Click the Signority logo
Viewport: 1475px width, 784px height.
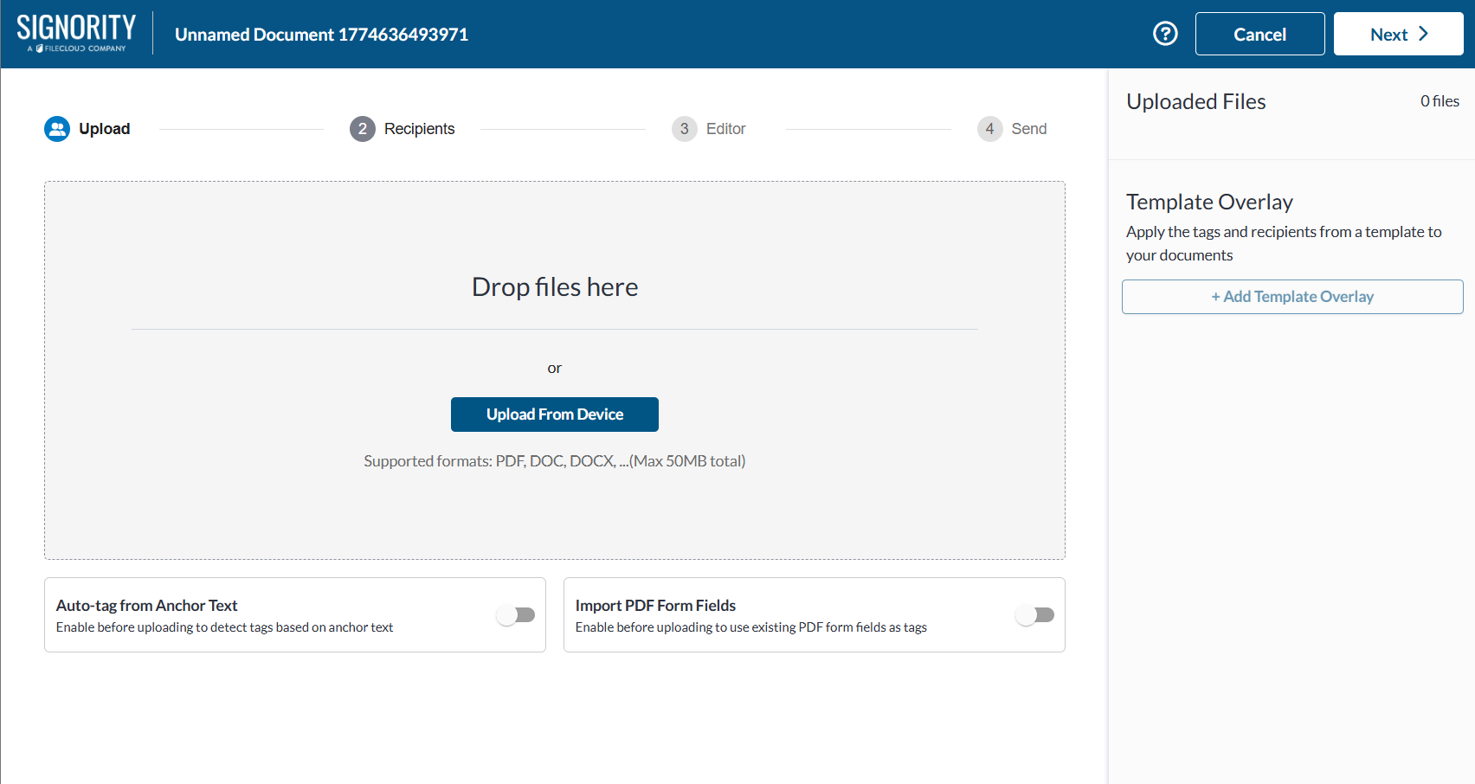pos(76,33)
